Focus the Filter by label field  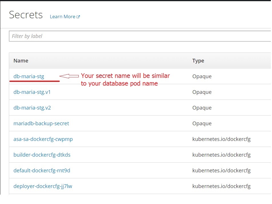[140, 36]
